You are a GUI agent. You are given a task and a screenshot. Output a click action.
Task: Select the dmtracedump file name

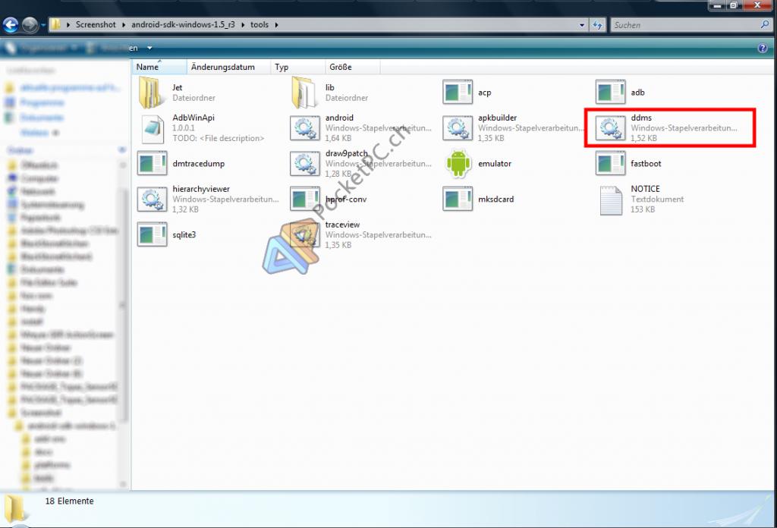point(198,163)
